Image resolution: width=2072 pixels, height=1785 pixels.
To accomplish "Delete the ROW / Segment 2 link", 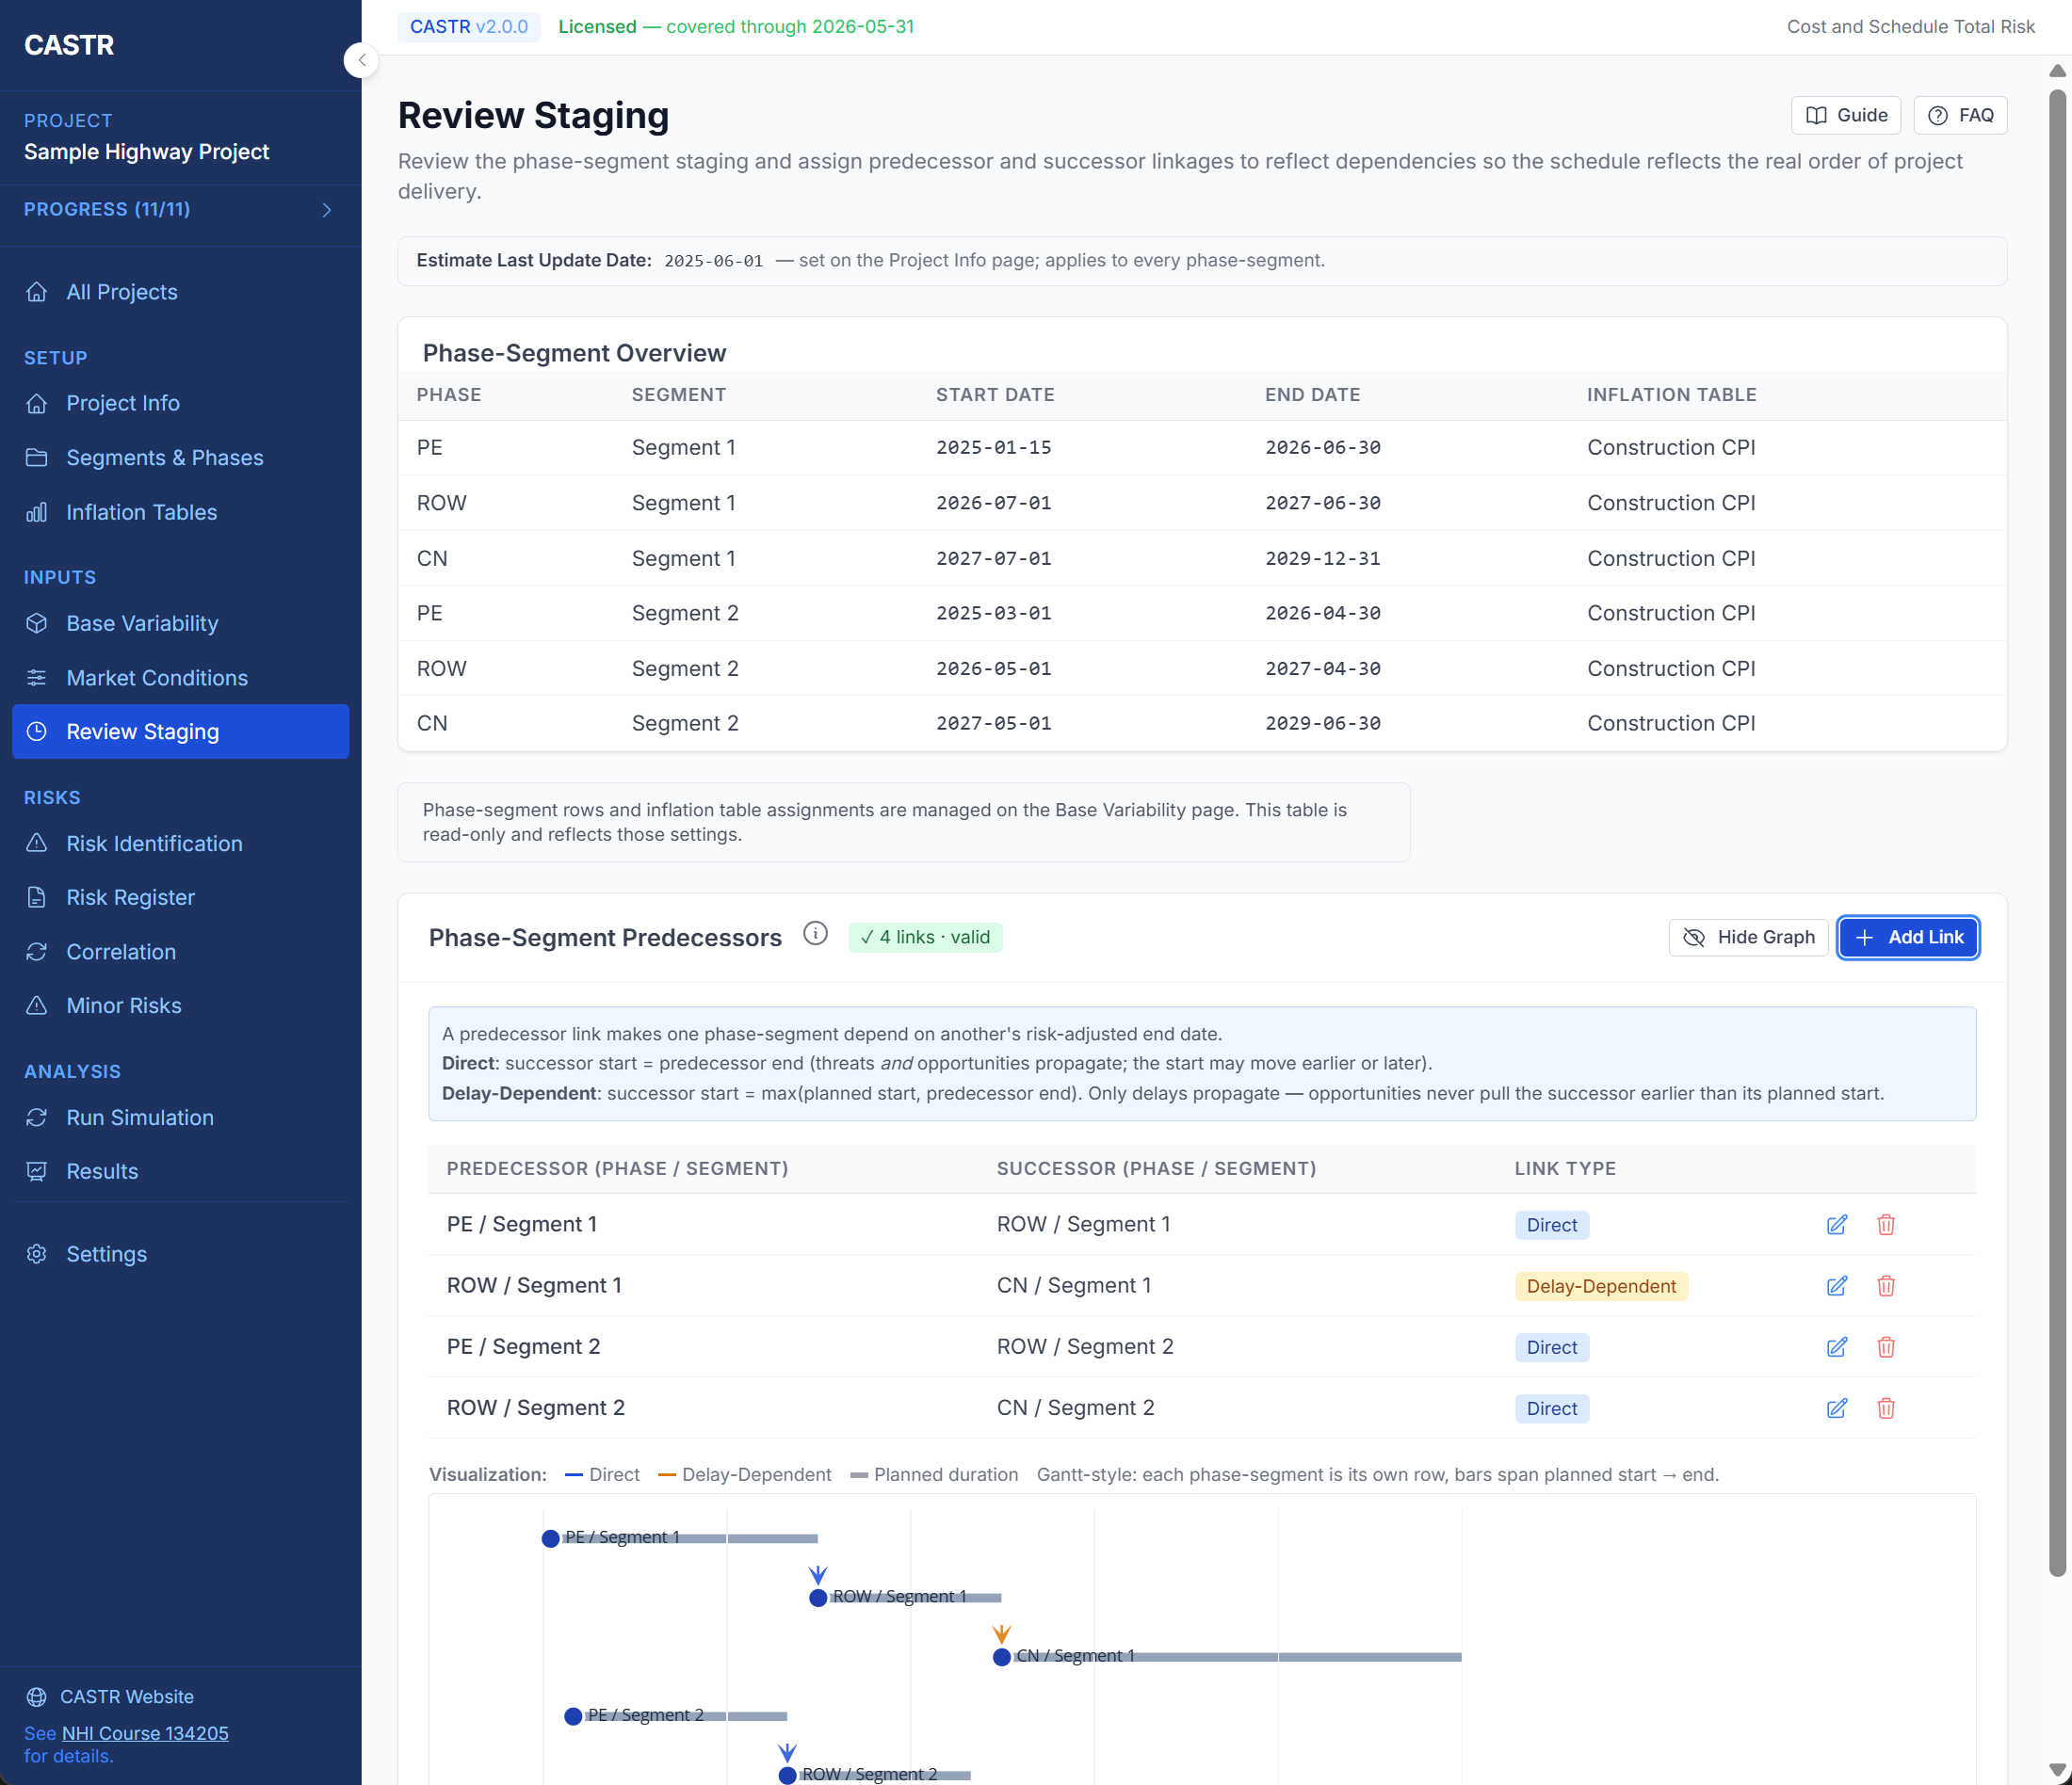I will click(1887, 1408).
